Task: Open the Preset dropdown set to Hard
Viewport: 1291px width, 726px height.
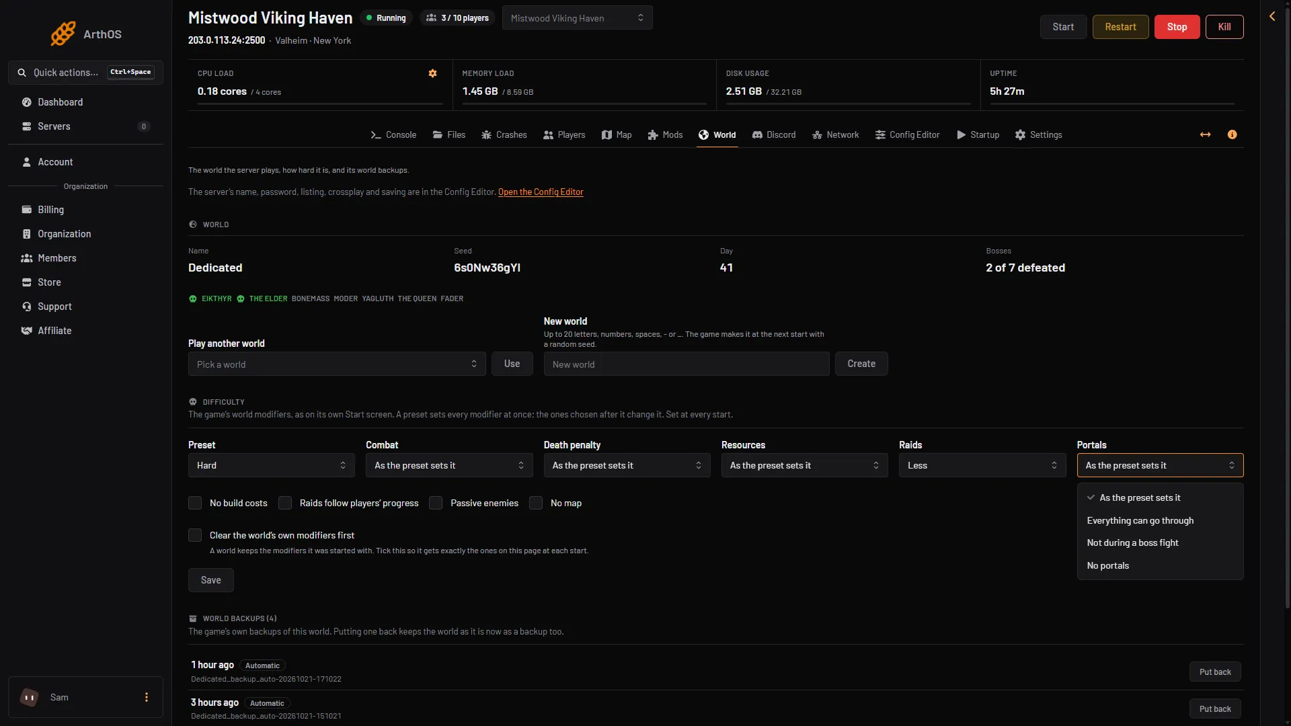Action: [272, 465]
